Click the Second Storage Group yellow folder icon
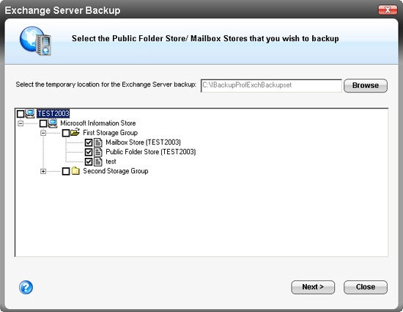403x312 pixels. (75, 171)
